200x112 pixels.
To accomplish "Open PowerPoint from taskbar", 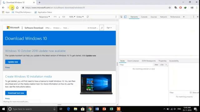I will point(104,109).
